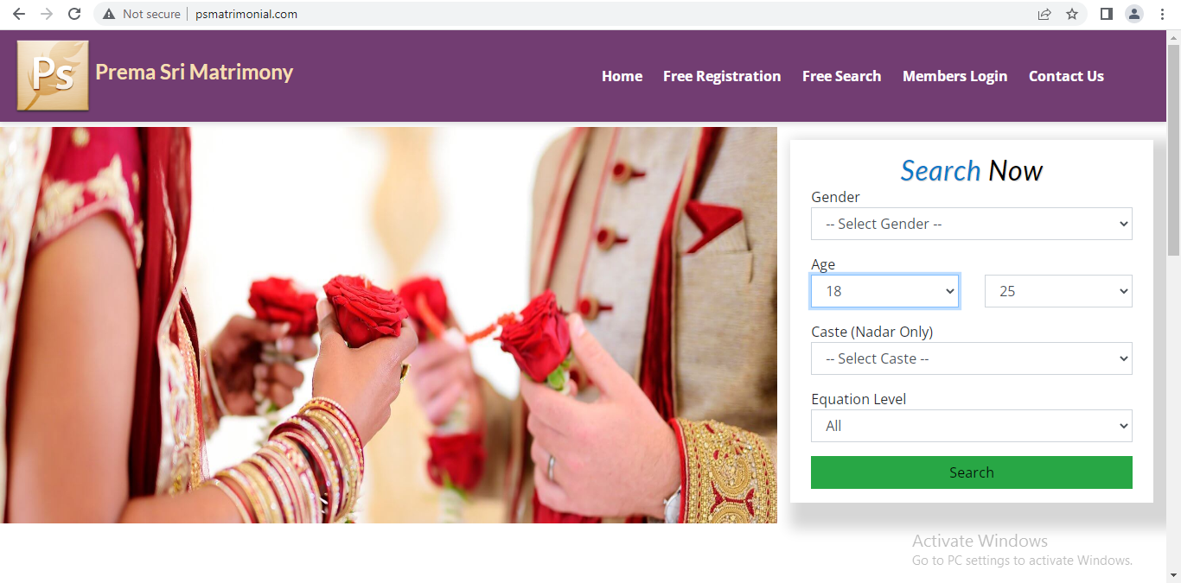This screenshot has height=583, width=1181.
Task: Open the Contact Us link
Action: pos(1066,76)
